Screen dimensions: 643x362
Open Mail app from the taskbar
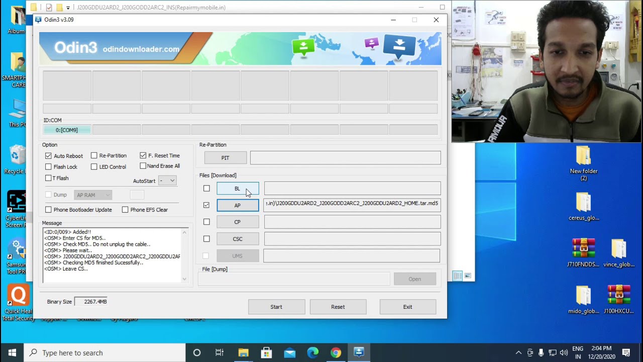point(289,352)
